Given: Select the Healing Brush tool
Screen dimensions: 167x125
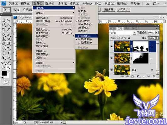Looking at the screenshot, I should 3,34.
